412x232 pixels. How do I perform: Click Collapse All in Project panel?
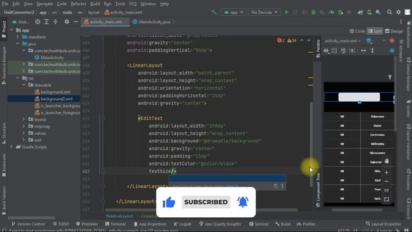point(55,22)
